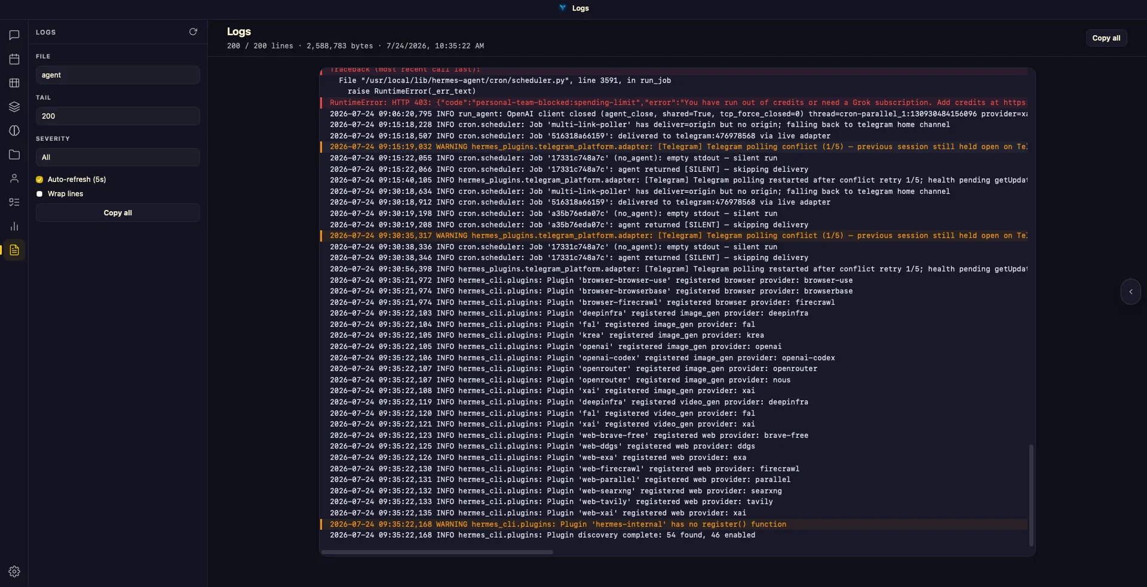Click the app logo beside Logs title
The image size is (1147, 587).
point(562,8)
